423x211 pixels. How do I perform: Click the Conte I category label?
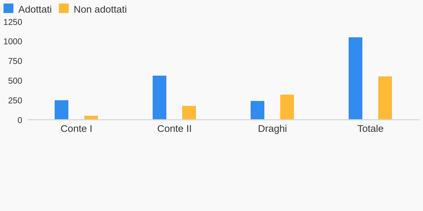[x=76, y=129]
